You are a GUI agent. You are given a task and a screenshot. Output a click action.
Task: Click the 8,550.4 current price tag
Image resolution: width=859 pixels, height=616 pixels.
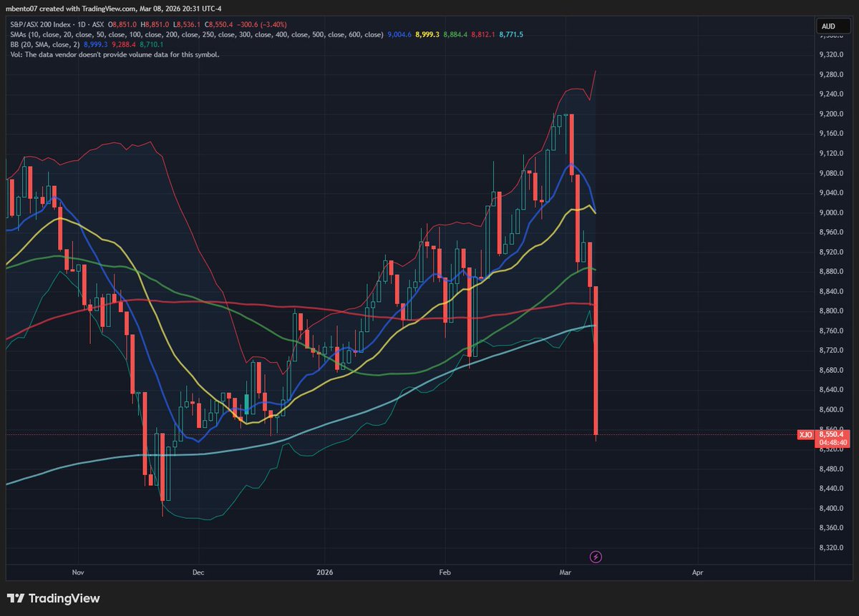(832, 434)
